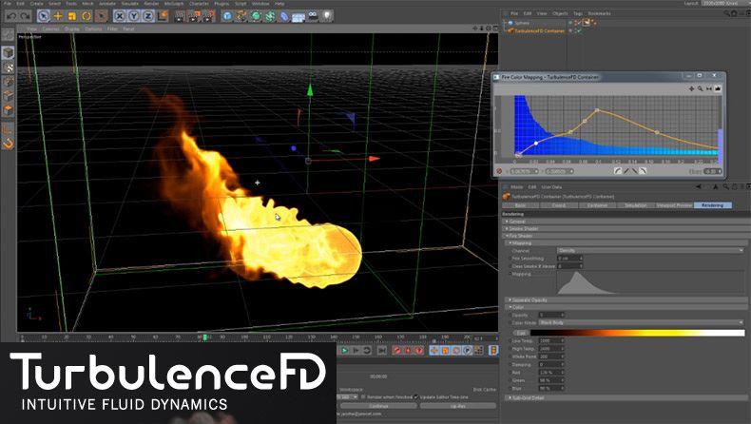
Task: Click the Red percentage field
Action: (x=551, y=373)
